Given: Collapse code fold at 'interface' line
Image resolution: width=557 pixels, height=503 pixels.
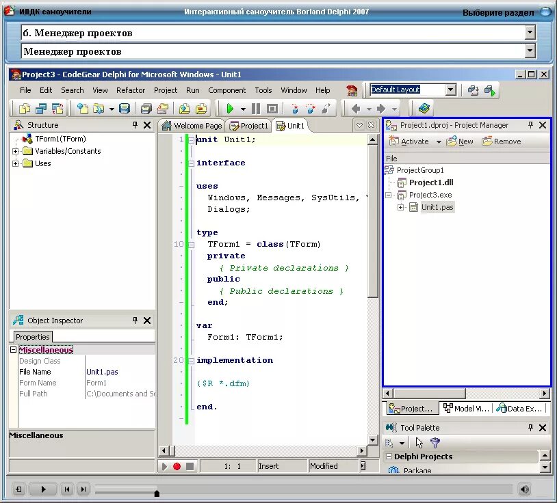Looking at the screenshot, I should tap(191, 163).
